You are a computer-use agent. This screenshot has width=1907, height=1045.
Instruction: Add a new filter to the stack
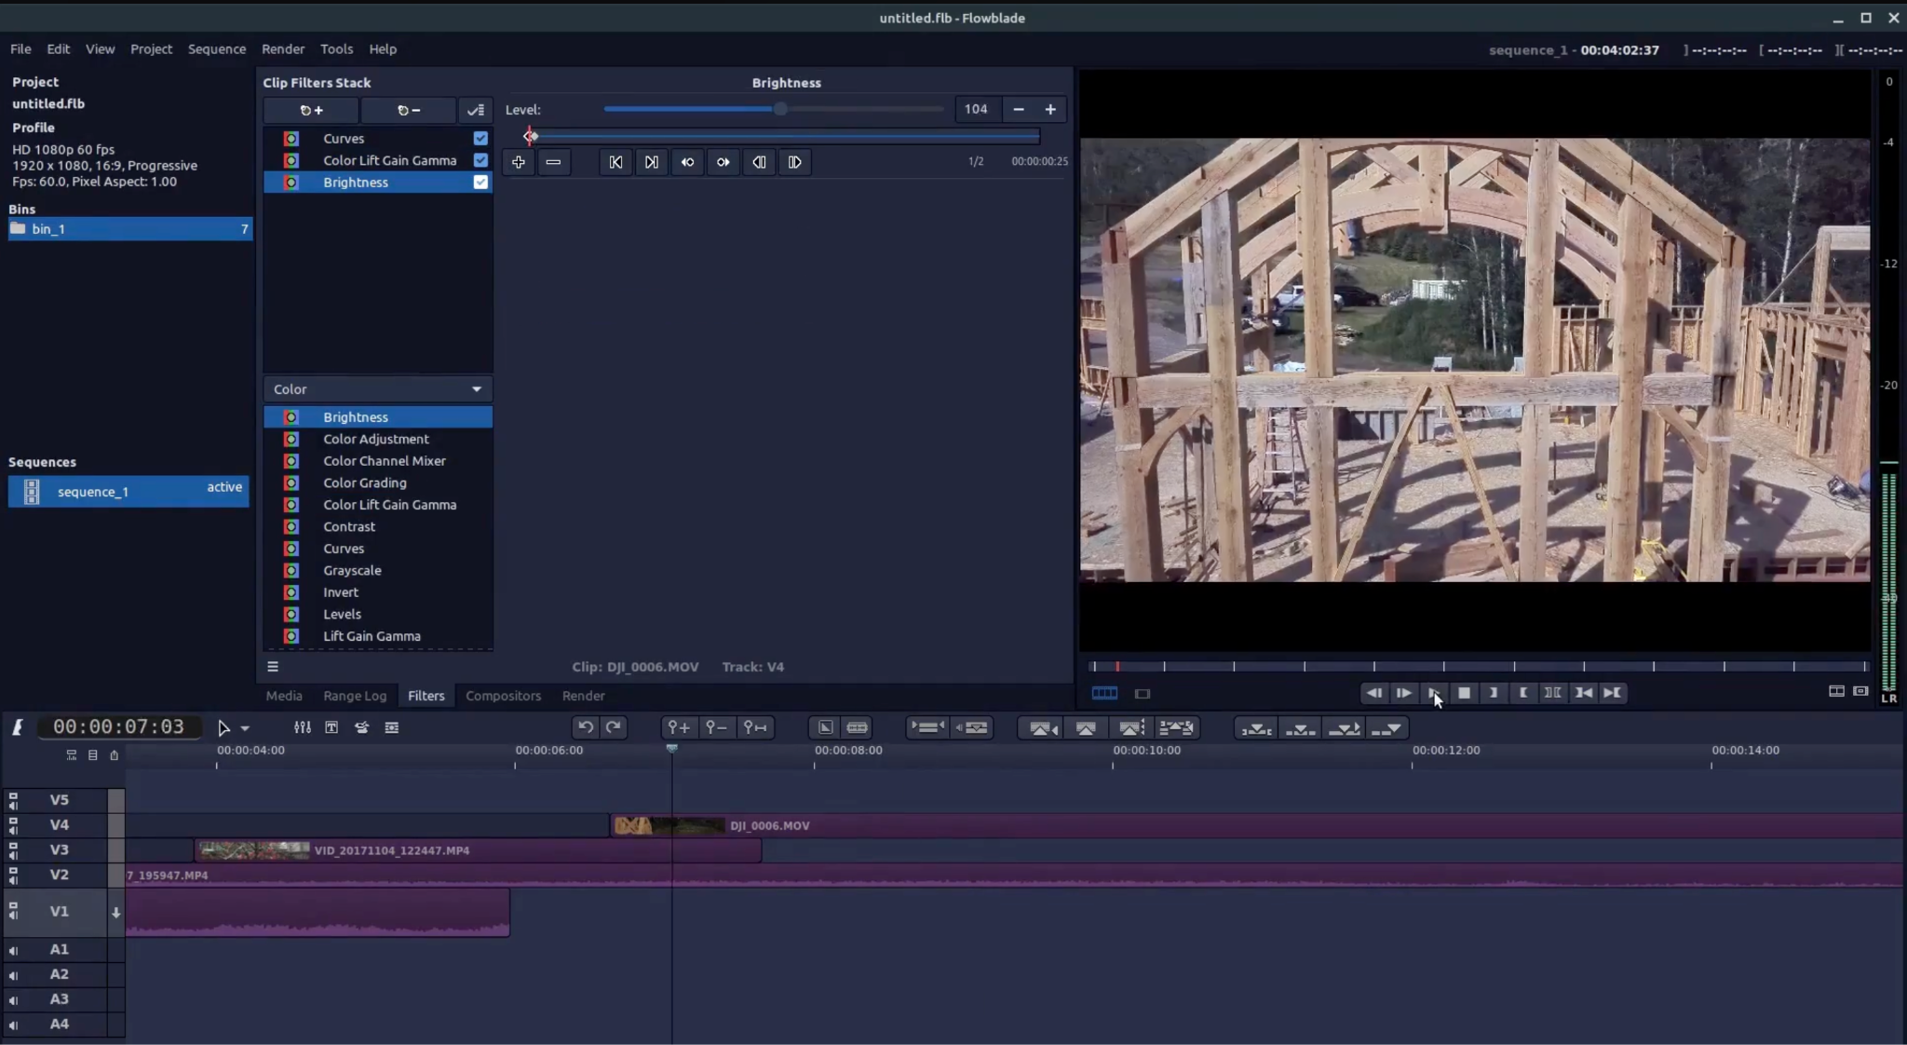coord(310,110)
